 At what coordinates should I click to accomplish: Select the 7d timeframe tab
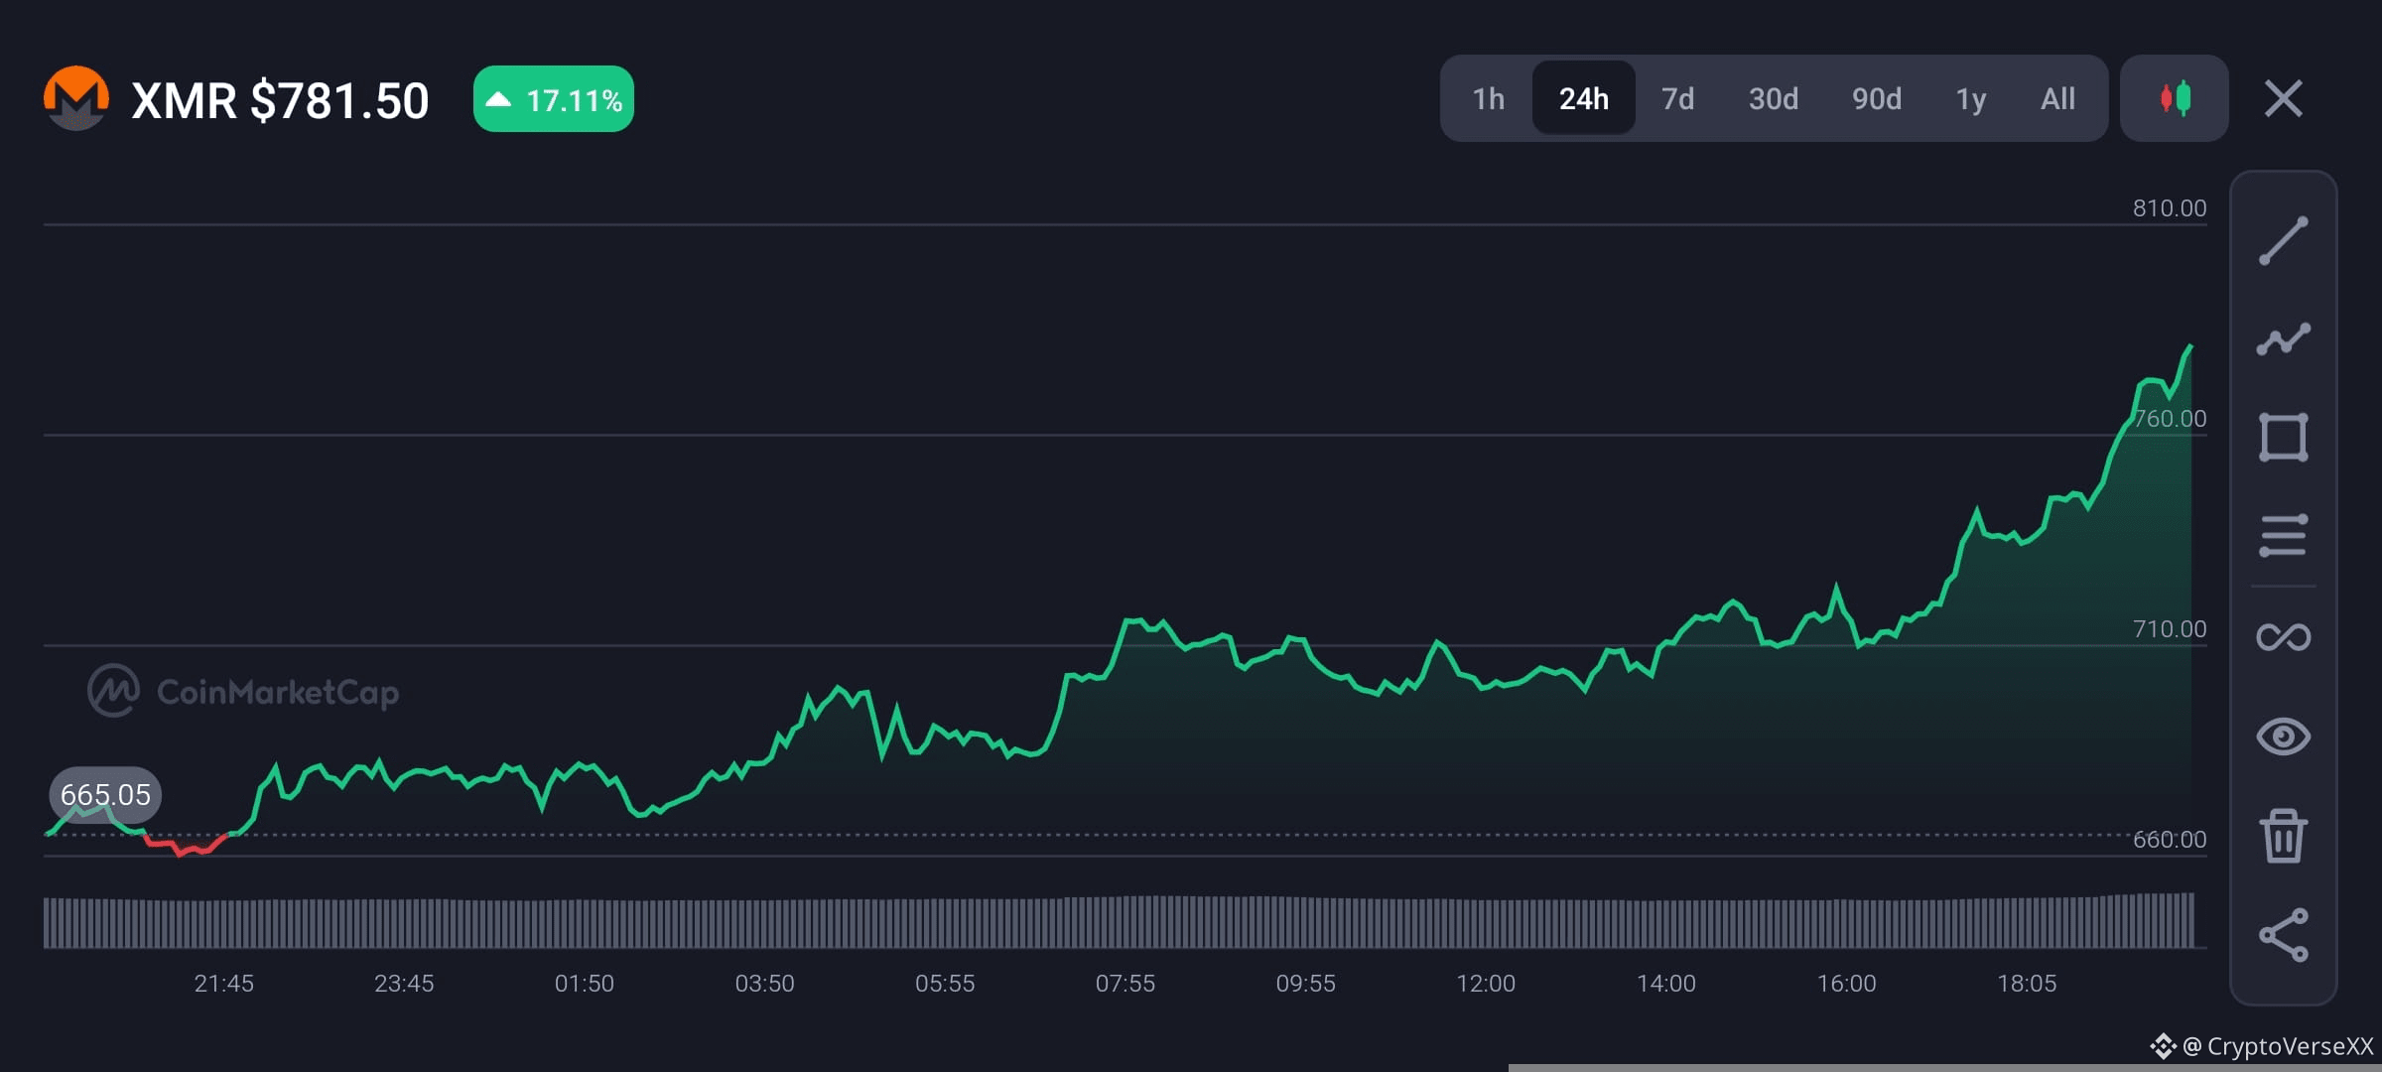click(1677, 98)
